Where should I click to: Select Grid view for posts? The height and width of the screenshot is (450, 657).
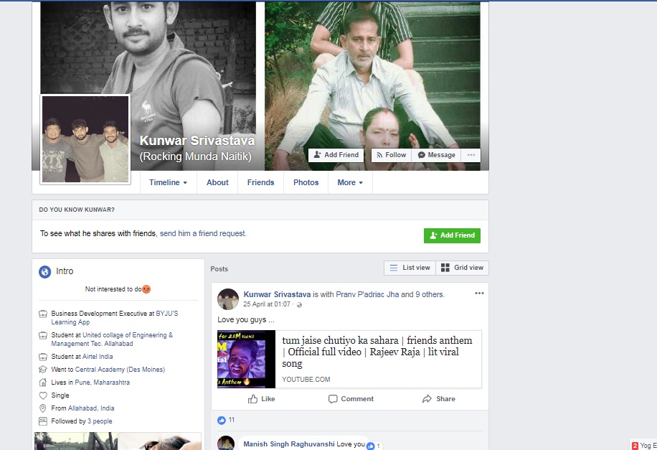pos(462,268)
